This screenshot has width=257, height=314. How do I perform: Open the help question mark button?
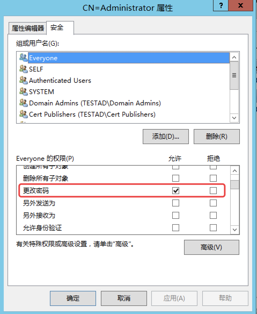(x=221, y=5)
